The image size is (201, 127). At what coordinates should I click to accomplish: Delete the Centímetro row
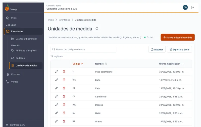tap(64, 96)
